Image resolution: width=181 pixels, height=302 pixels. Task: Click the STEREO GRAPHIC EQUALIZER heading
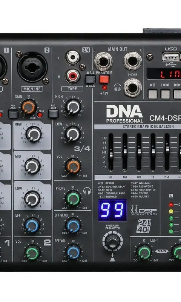[x=148, y=126]
